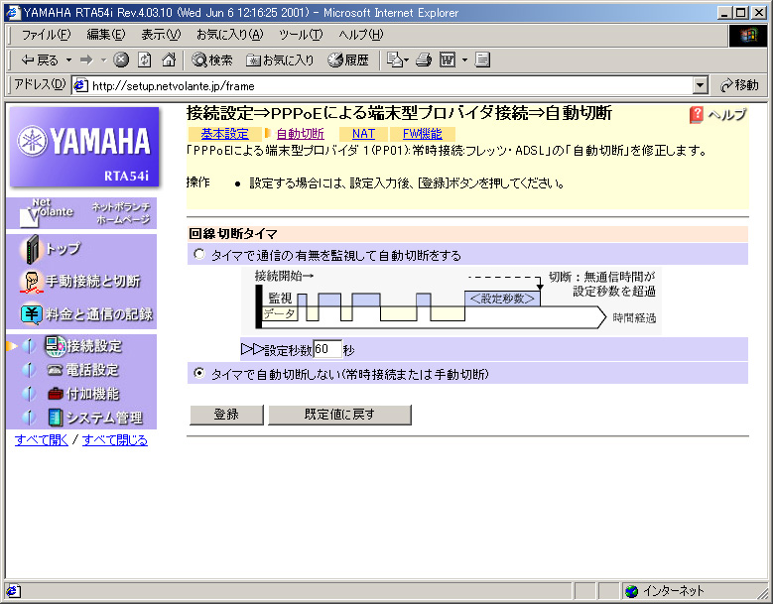The image size is (773, 604).
Task: Click the browser Refresh toolbar icon
Action: (145, 60)
